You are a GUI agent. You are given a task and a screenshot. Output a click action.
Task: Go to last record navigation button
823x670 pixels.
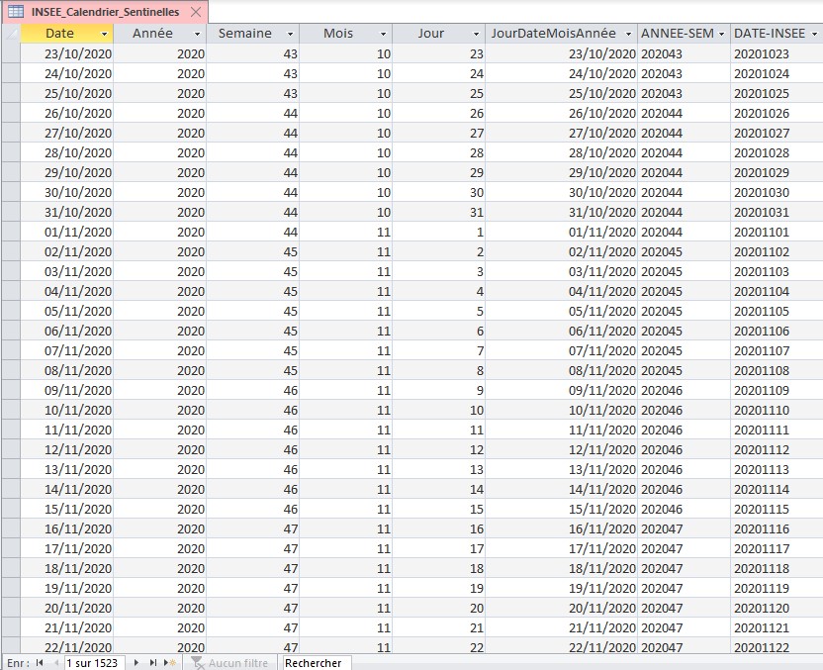pyautogui.click(x=153, y=663)
